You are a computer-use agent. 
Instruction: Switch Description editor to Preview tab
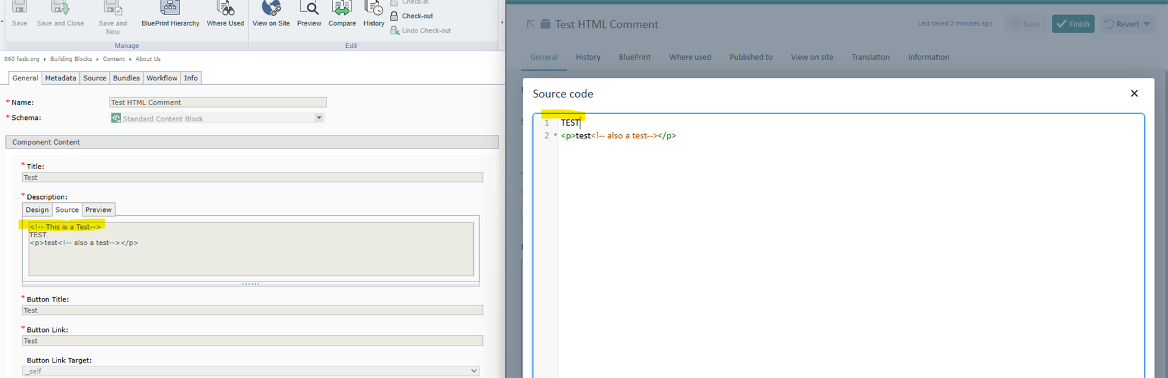(x=99, y=209)
